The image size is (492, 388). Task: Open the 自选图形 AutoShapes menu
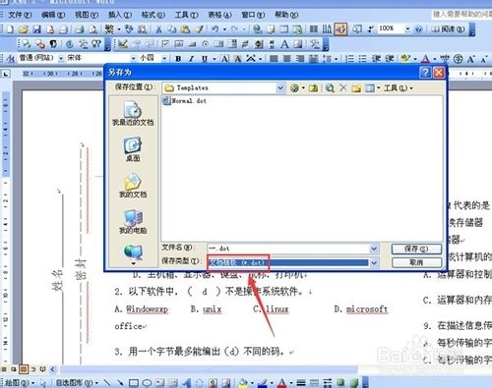point(77,382)
